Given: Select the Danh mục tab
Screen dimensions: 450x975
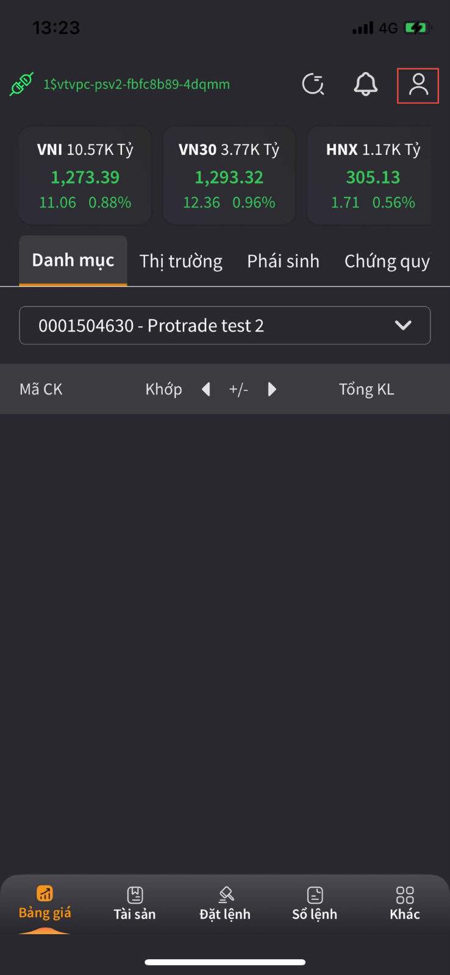Looking at the screenshot, I should click(73, 261).
